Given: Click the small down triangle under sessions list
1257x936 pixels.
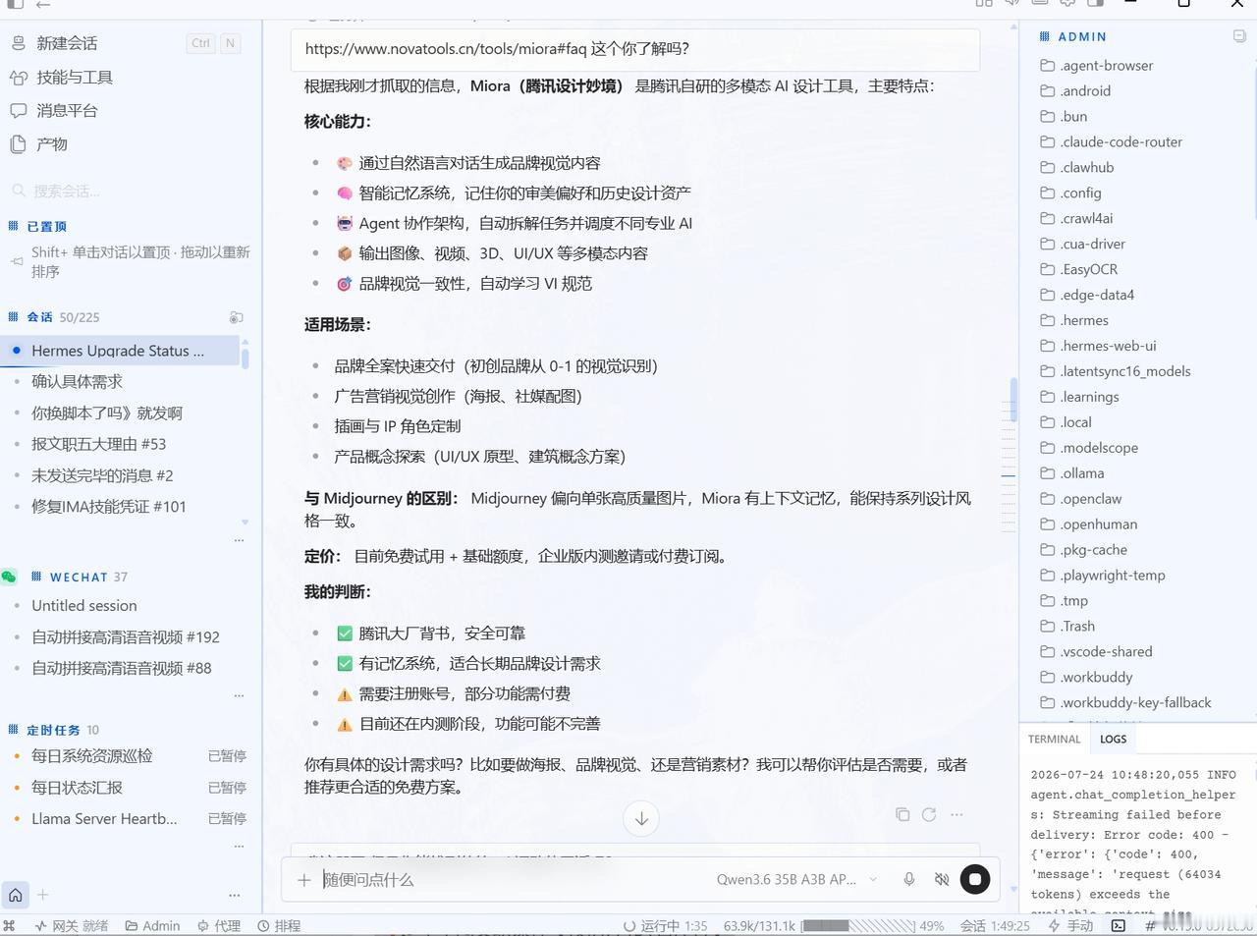Looking at the screenshot, I should click(245, 523).
